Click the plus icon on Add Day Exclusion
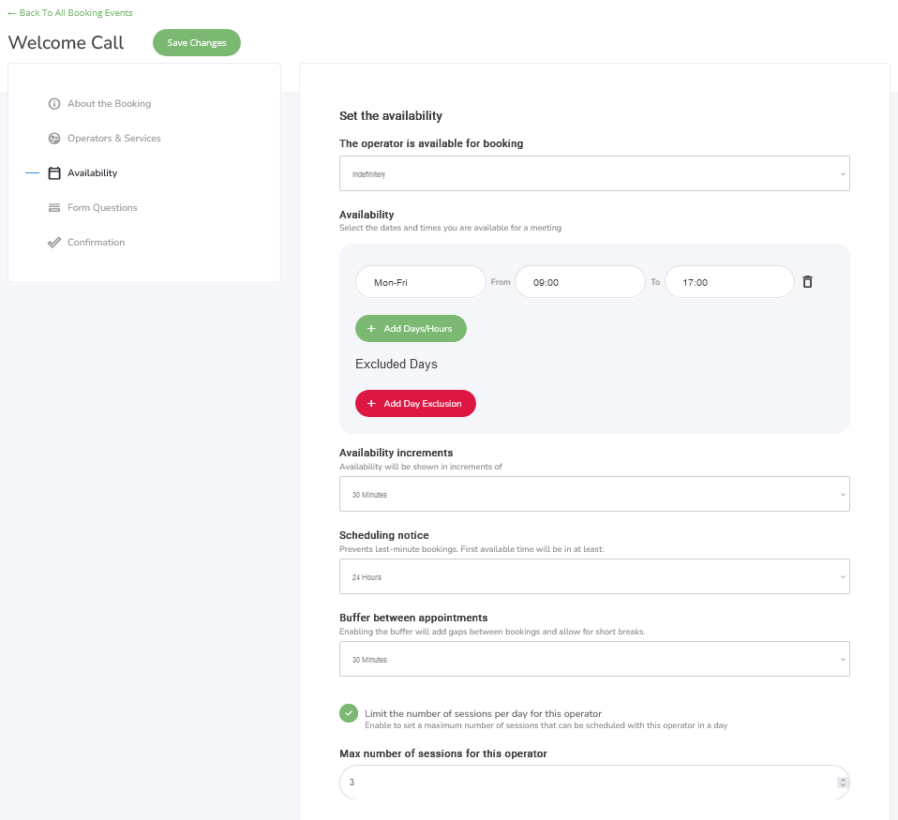 pos(371,404)
